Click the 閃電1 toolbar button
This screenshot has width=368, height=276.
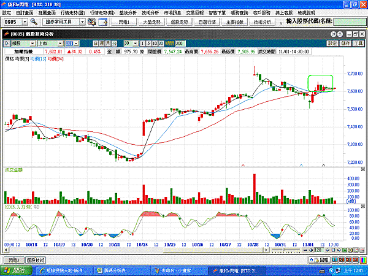[124, 22]
